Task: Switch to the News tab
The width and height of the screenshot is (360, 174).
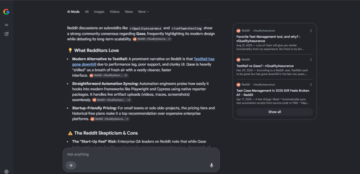Action: click(129, 12)
